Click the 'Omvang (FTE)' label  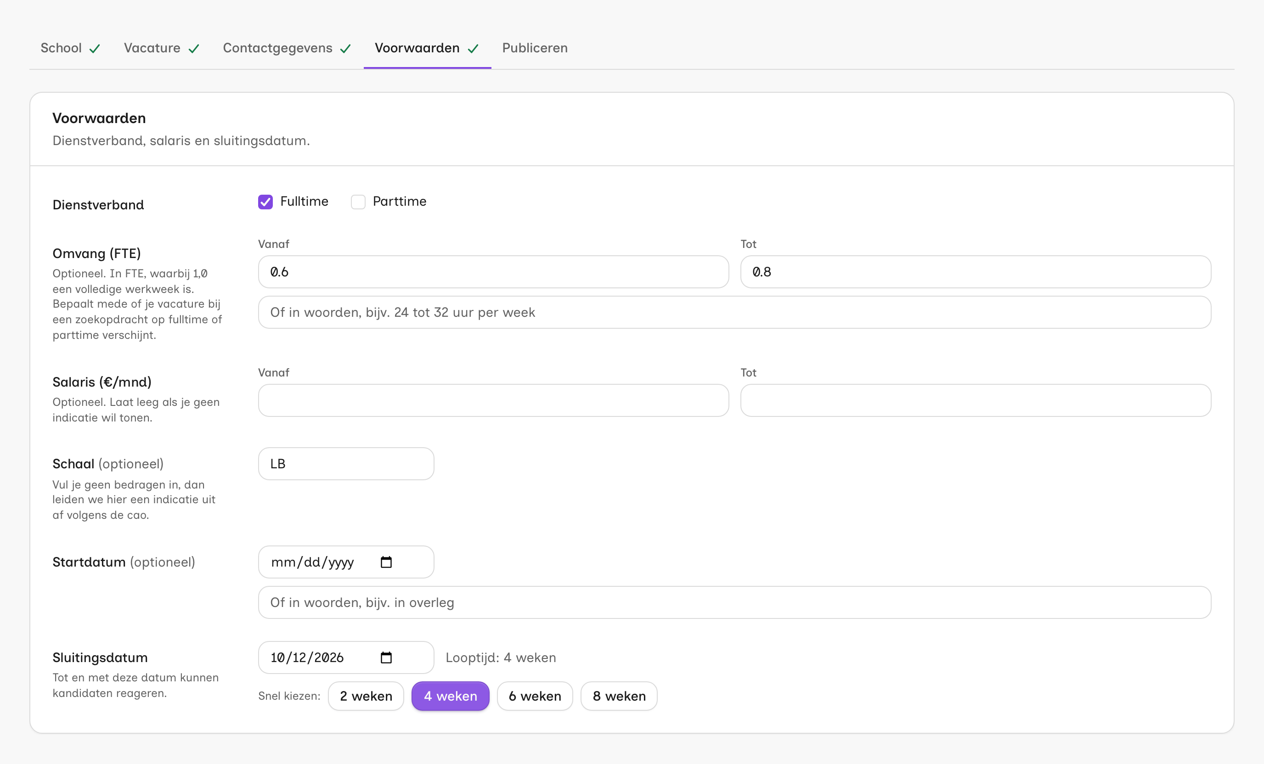(x=96, y=253)
